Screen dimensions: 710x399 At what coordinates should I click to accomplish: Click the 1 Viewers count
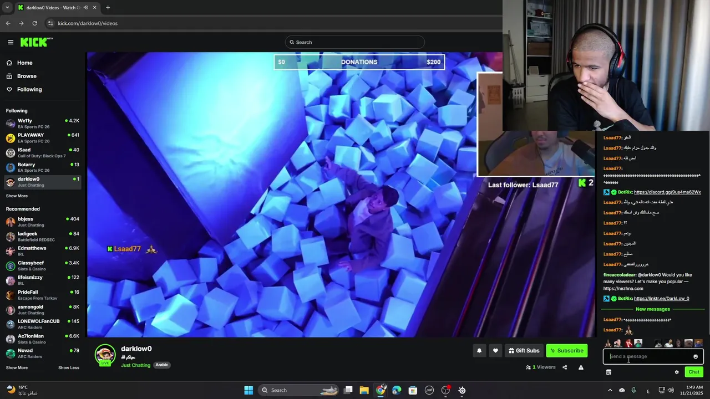[541, 367]
